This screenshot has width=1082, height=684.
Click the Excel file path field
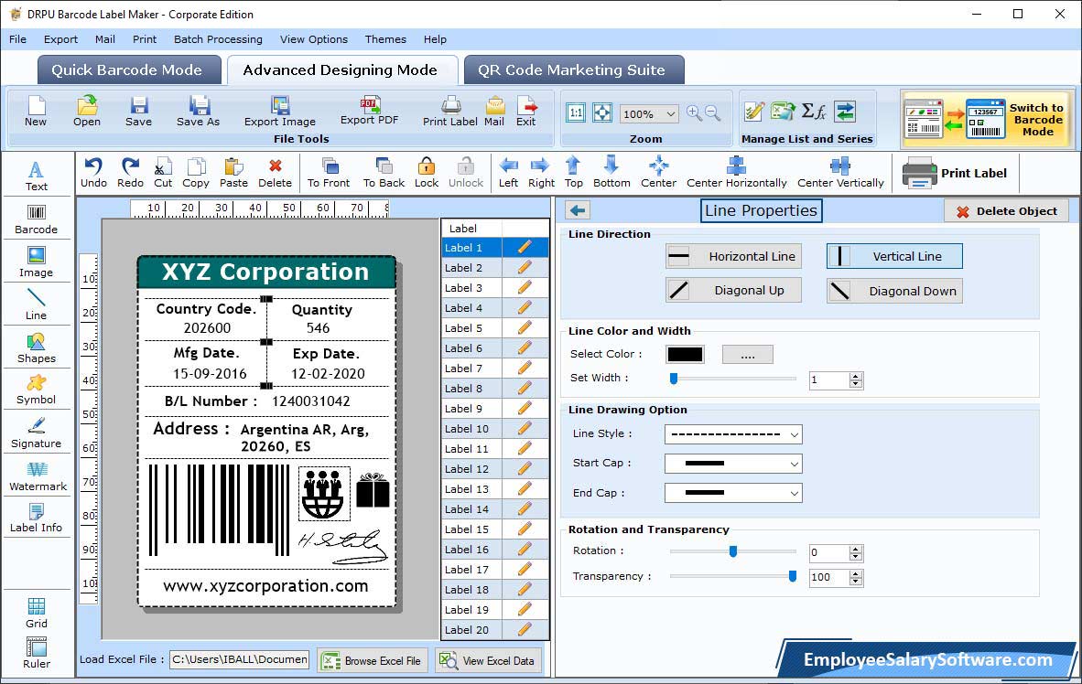pos(240,660)
